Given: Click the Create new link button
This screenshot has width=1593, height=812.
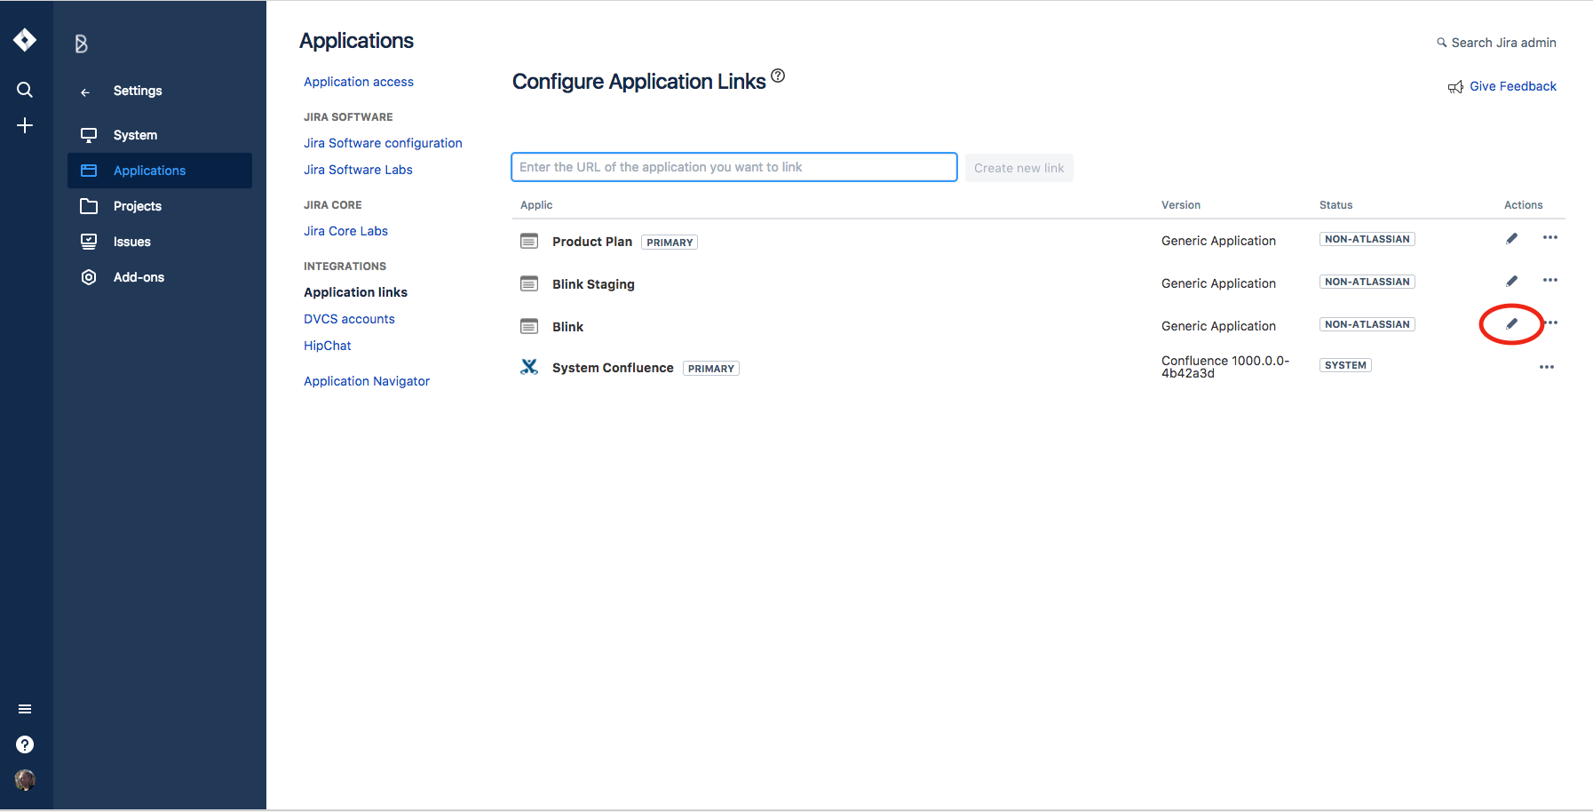Looking at the screenshot, I should (1019, 168).
